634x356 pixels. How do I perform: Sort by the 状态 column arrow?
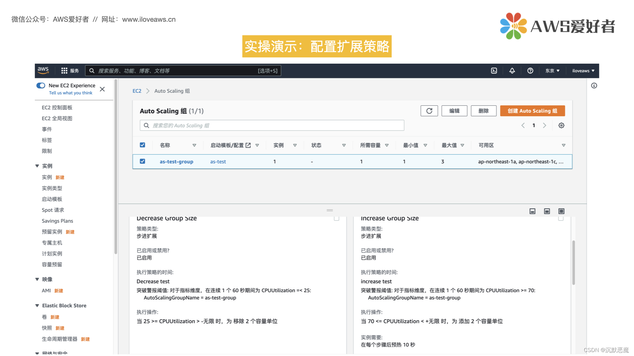(x=344, y=145)
